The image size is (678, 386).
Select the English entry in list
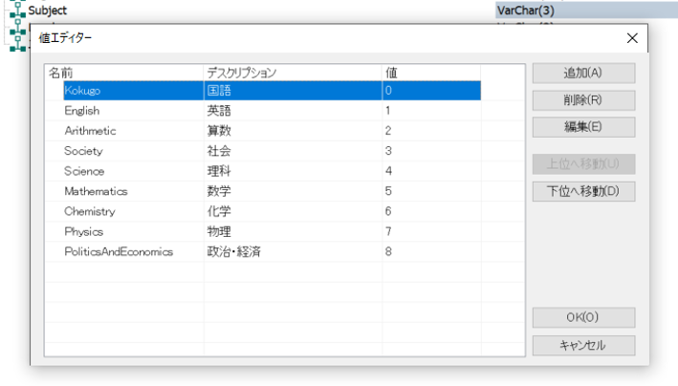[x=81, y=111]
